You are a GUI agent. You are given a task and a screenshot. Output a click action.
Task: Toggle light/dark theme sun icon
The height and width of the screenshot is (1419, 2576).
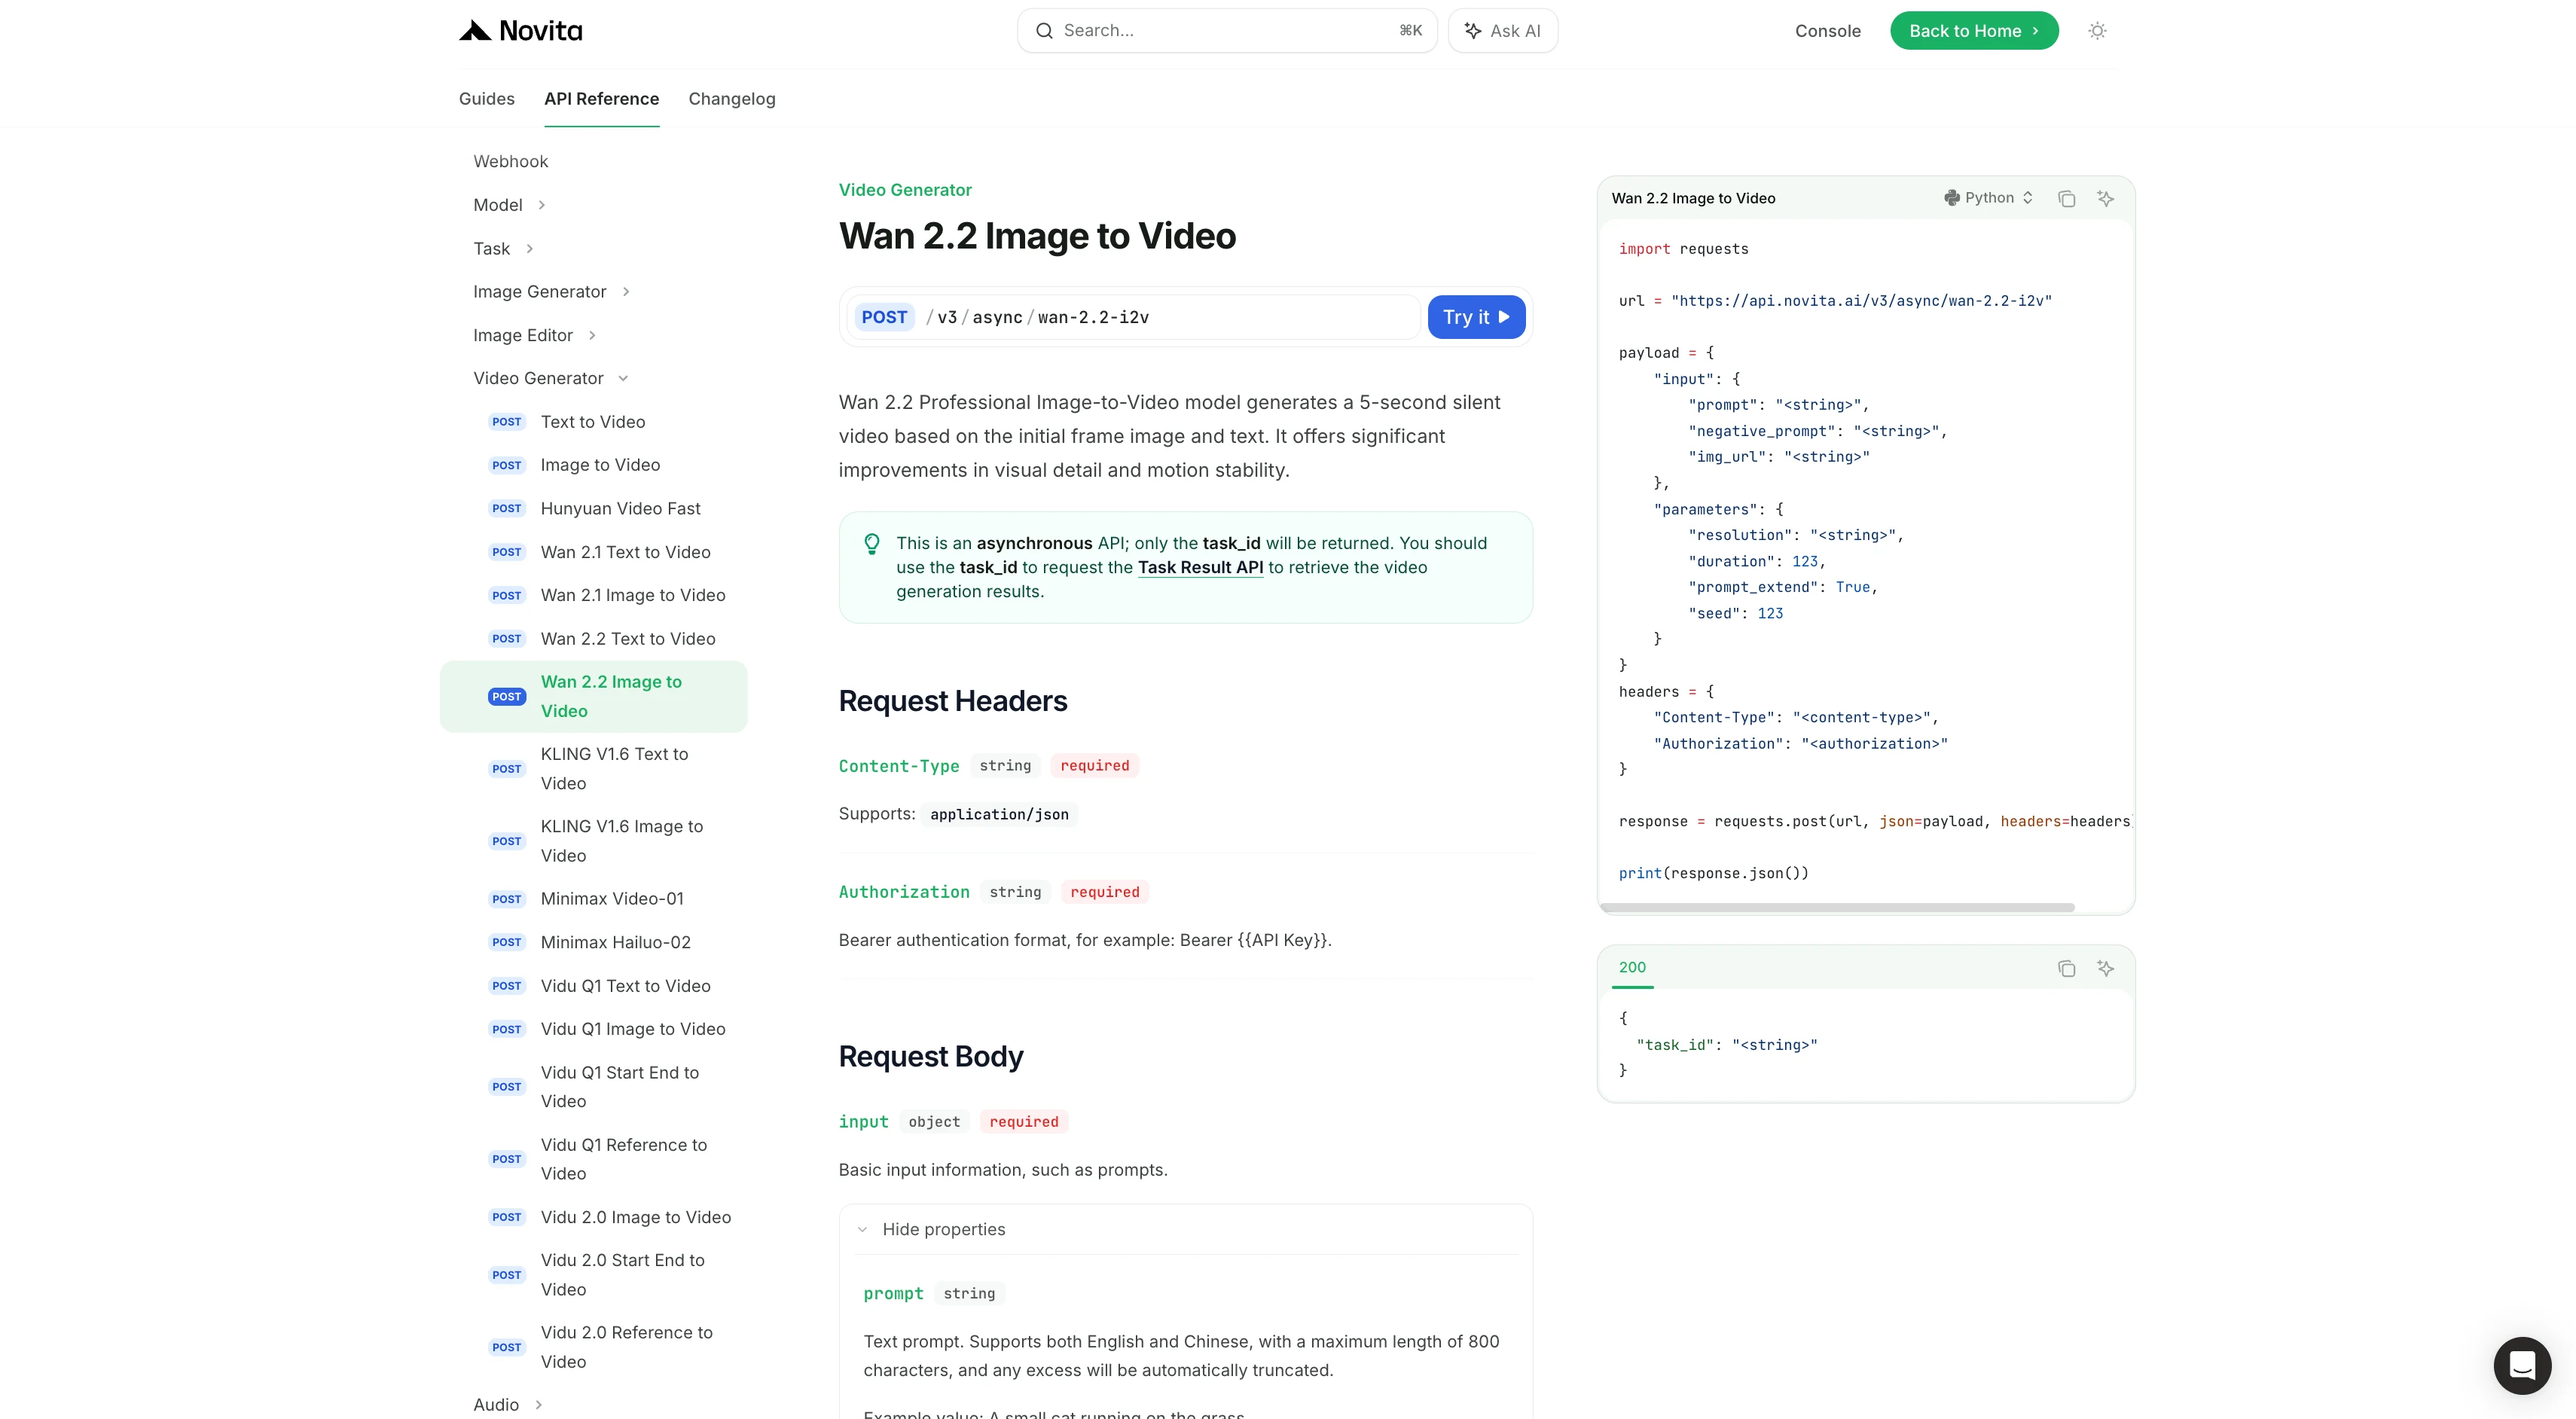pyautogui.click(x=2097, y=31)
